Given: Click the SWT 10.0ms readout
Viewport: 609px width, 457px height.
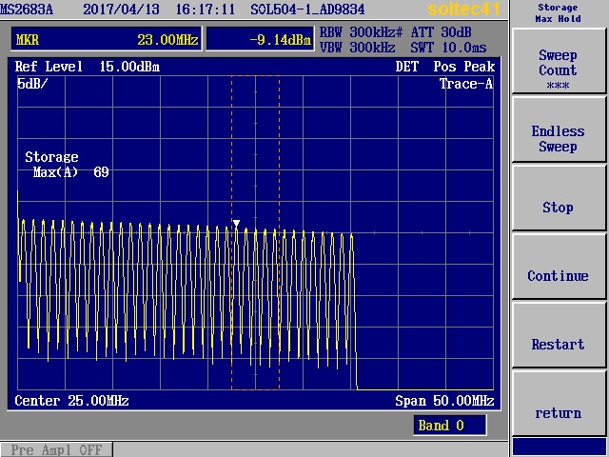Looking at the screenshot, I should point(448,48).
